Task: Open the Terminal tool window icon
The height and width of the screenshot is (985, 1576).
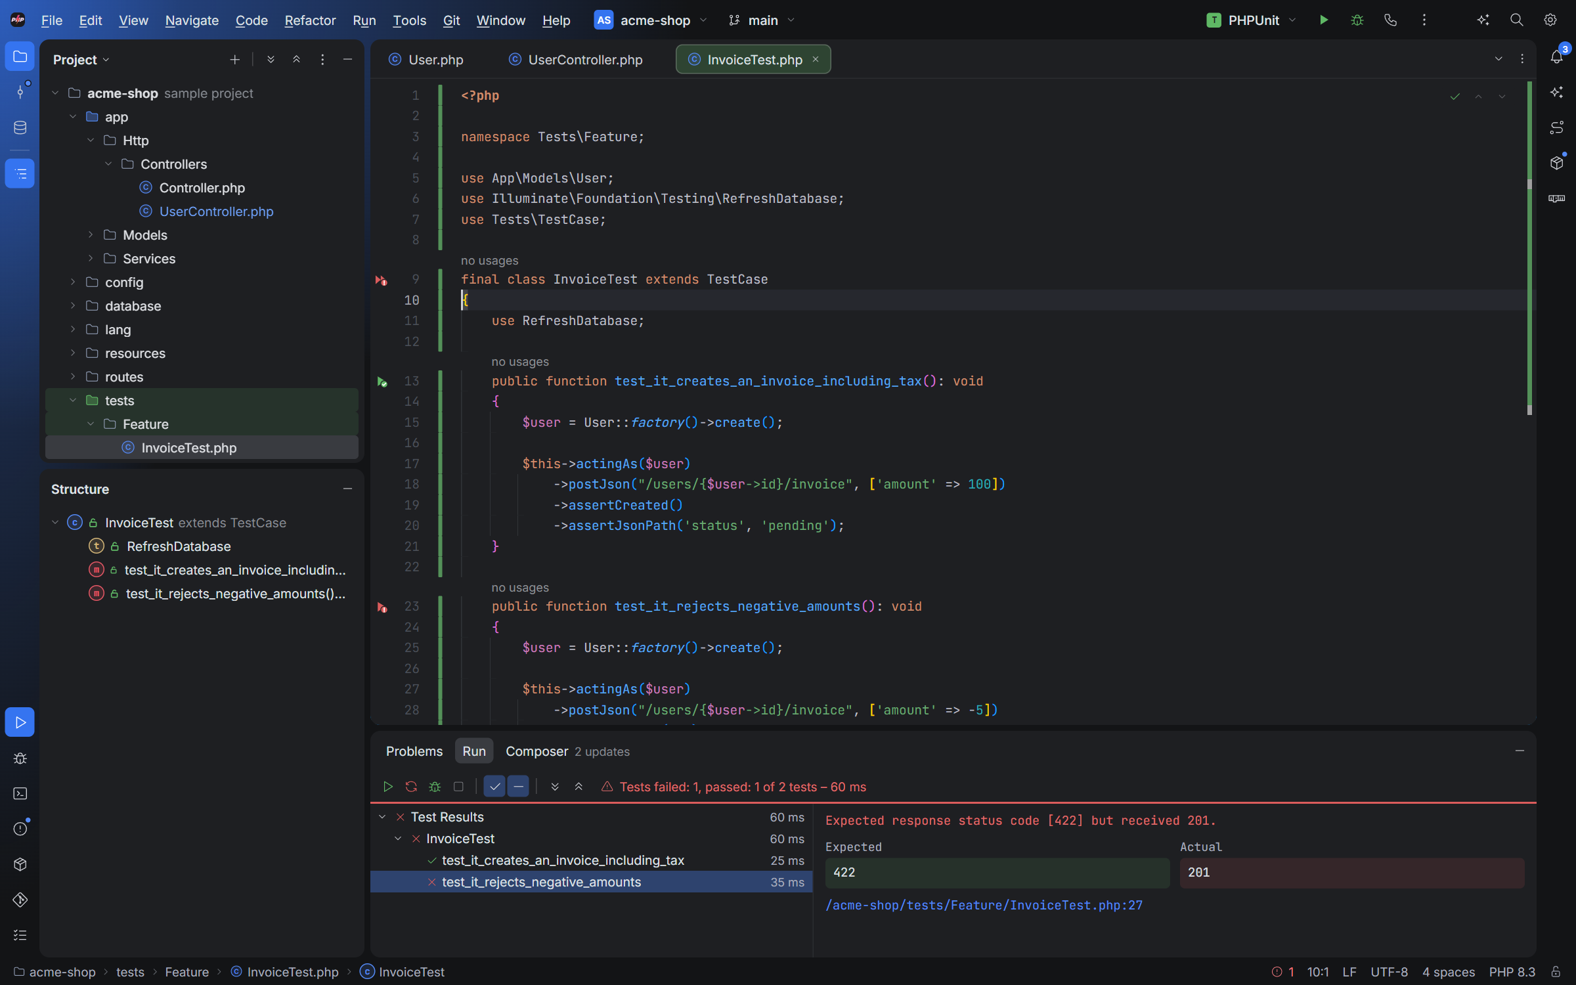Action: click(x=20, y=794)
